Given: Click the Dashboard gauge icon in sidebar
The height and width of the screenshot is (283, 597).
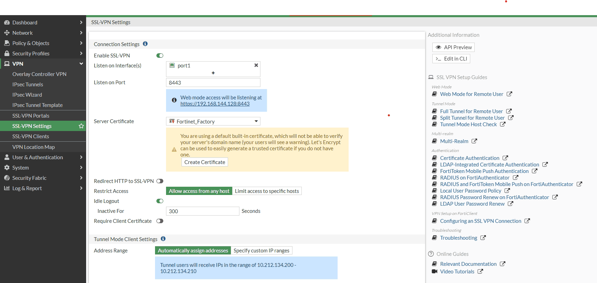Looking at the screenshot, I should [7, 22].
